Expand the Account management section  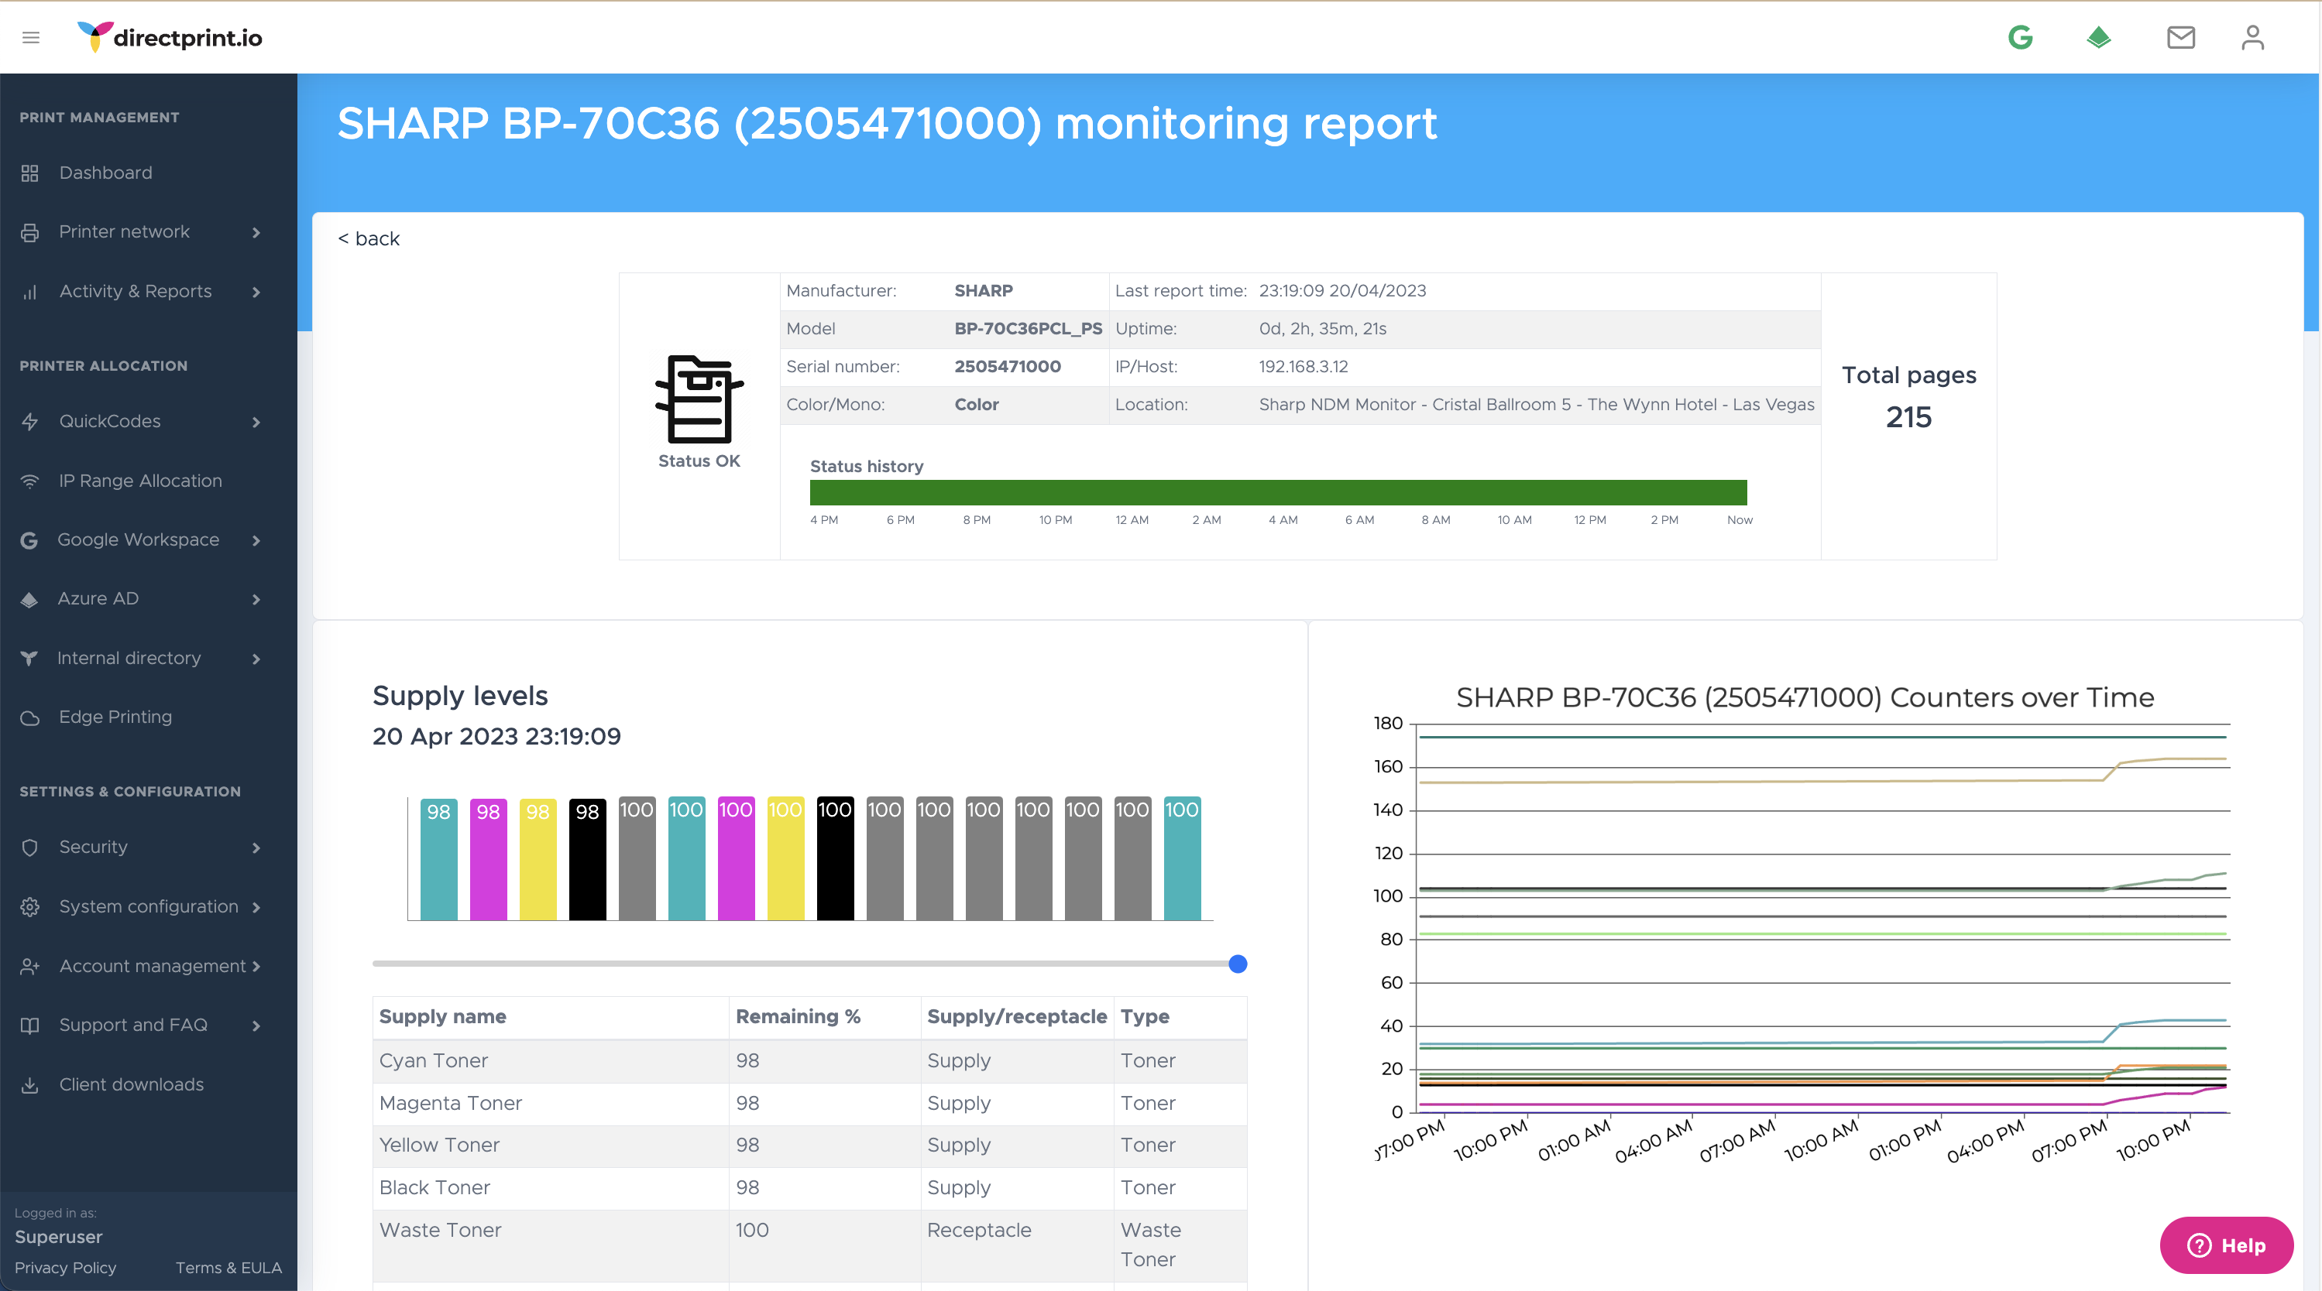257,965
